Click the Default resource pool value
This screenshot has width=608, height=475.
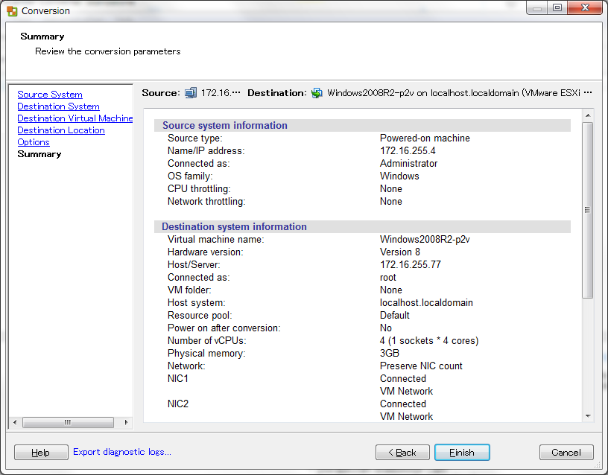coord(395,316)
